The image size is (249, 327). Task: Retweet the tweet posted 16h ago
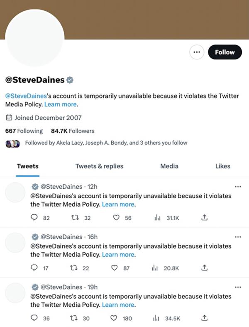76,268
